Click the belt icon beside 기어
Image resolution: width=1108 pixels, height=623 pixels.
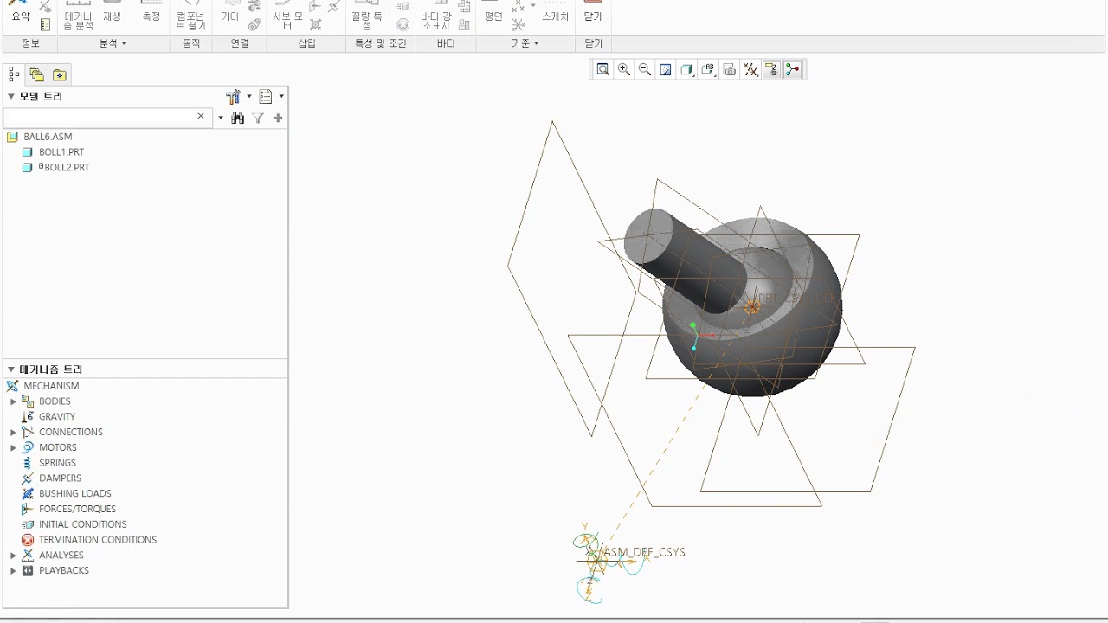pyautogui.click(x=254, y=25)
